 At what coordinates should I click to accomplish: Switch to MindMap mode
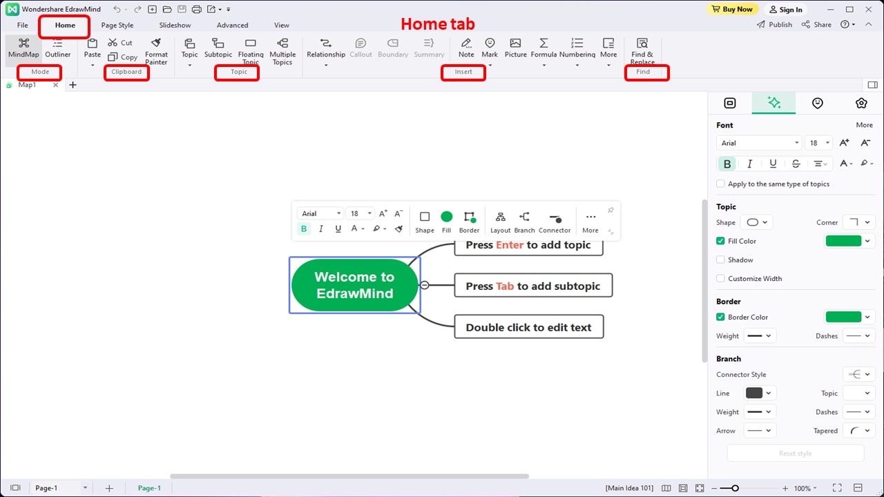[23, 48]
